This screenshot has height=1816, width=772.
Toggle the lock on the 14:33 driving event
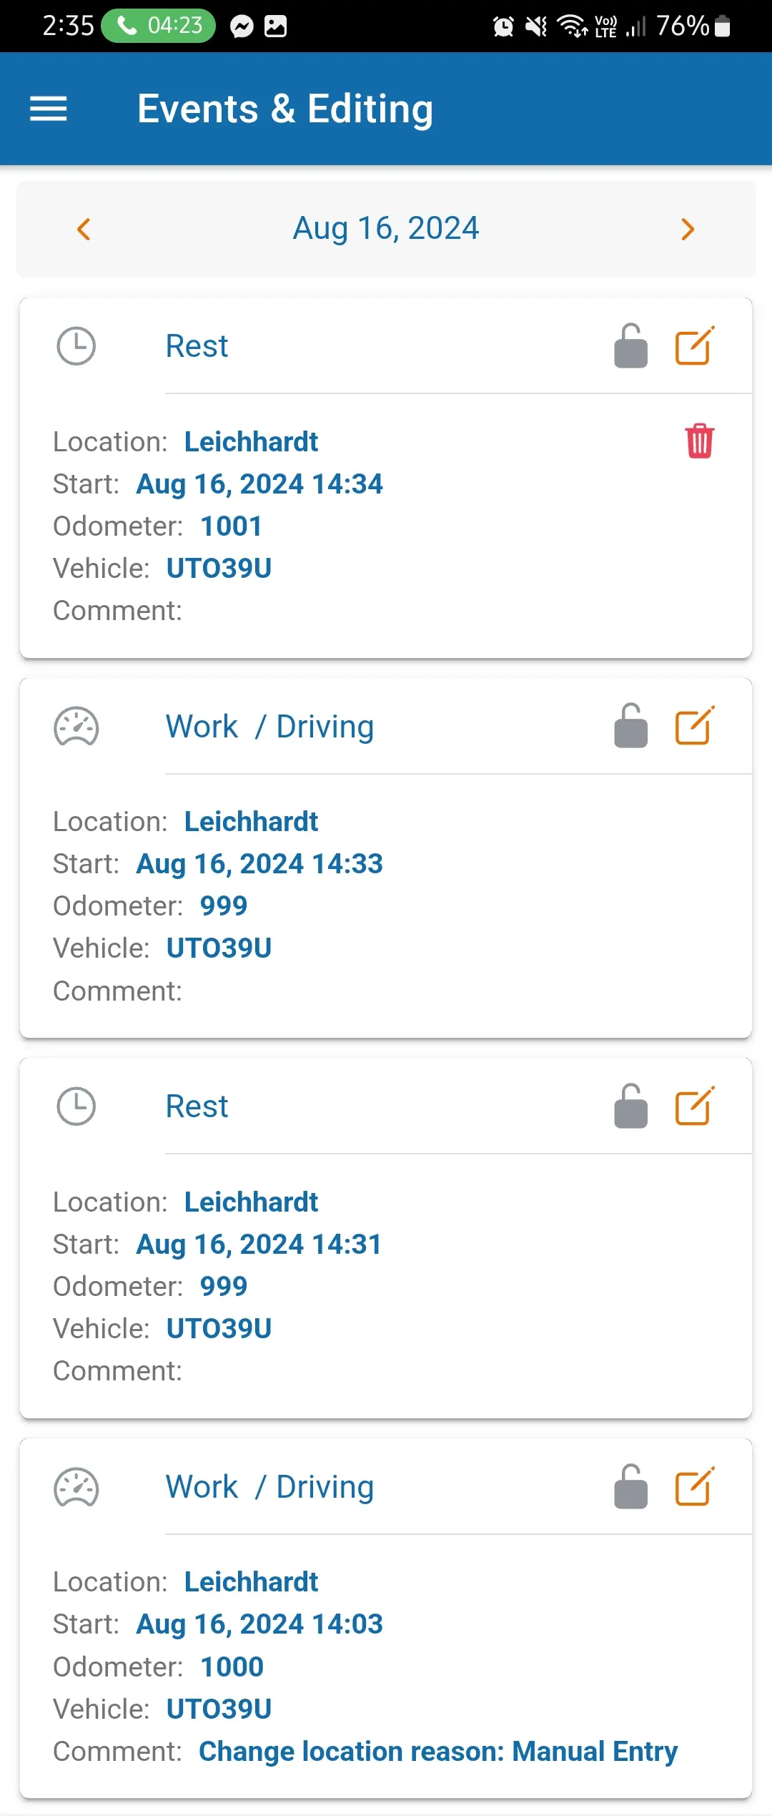pyautogui.click(x=630, y=726)
